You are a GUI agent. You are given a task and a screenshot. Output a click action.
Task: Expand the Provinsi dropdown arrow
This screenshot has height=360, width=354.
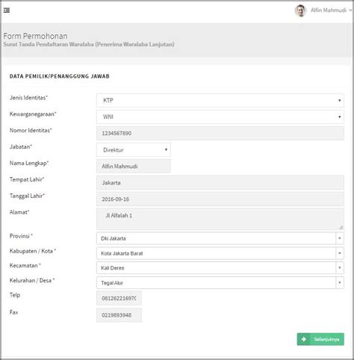340,238
